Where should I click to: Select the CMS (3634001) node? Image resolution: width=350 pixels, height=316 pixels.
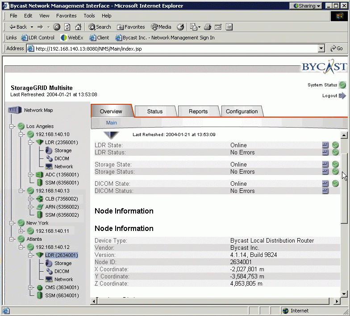62,287
